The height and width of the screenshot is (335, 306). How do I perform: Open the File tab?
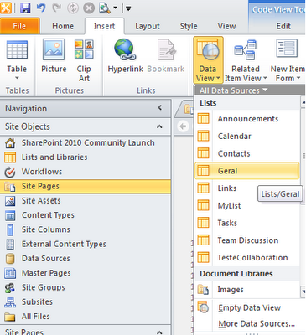click(x=19, y=26)
